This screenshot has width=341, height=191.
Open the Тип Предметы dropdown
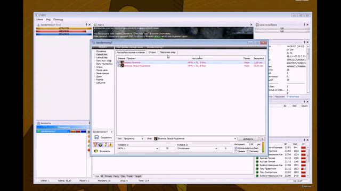point(142,138)
